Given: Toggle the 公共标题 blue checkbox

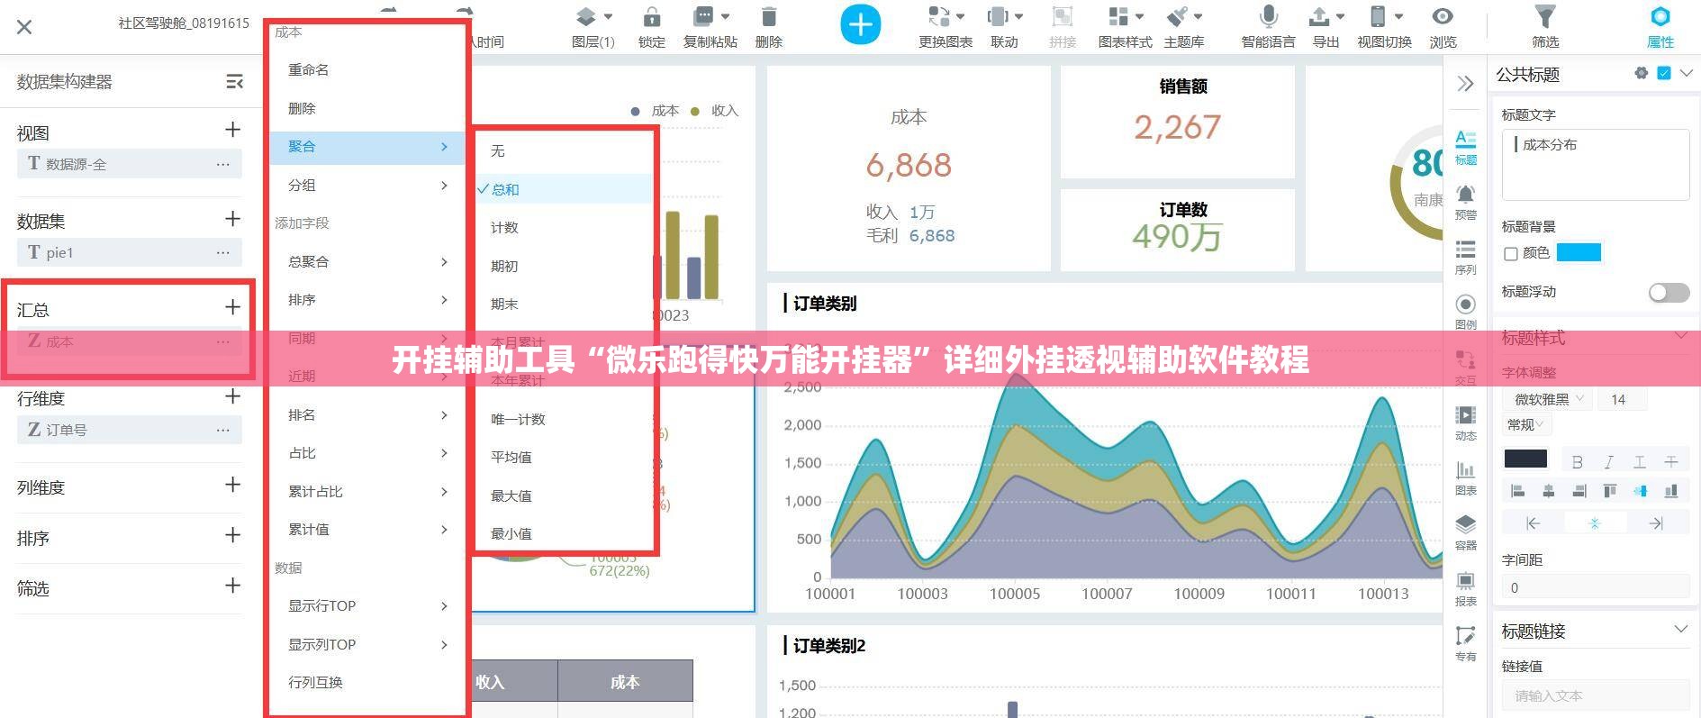Looking at the screenshot, I should tap(1664, 73).
